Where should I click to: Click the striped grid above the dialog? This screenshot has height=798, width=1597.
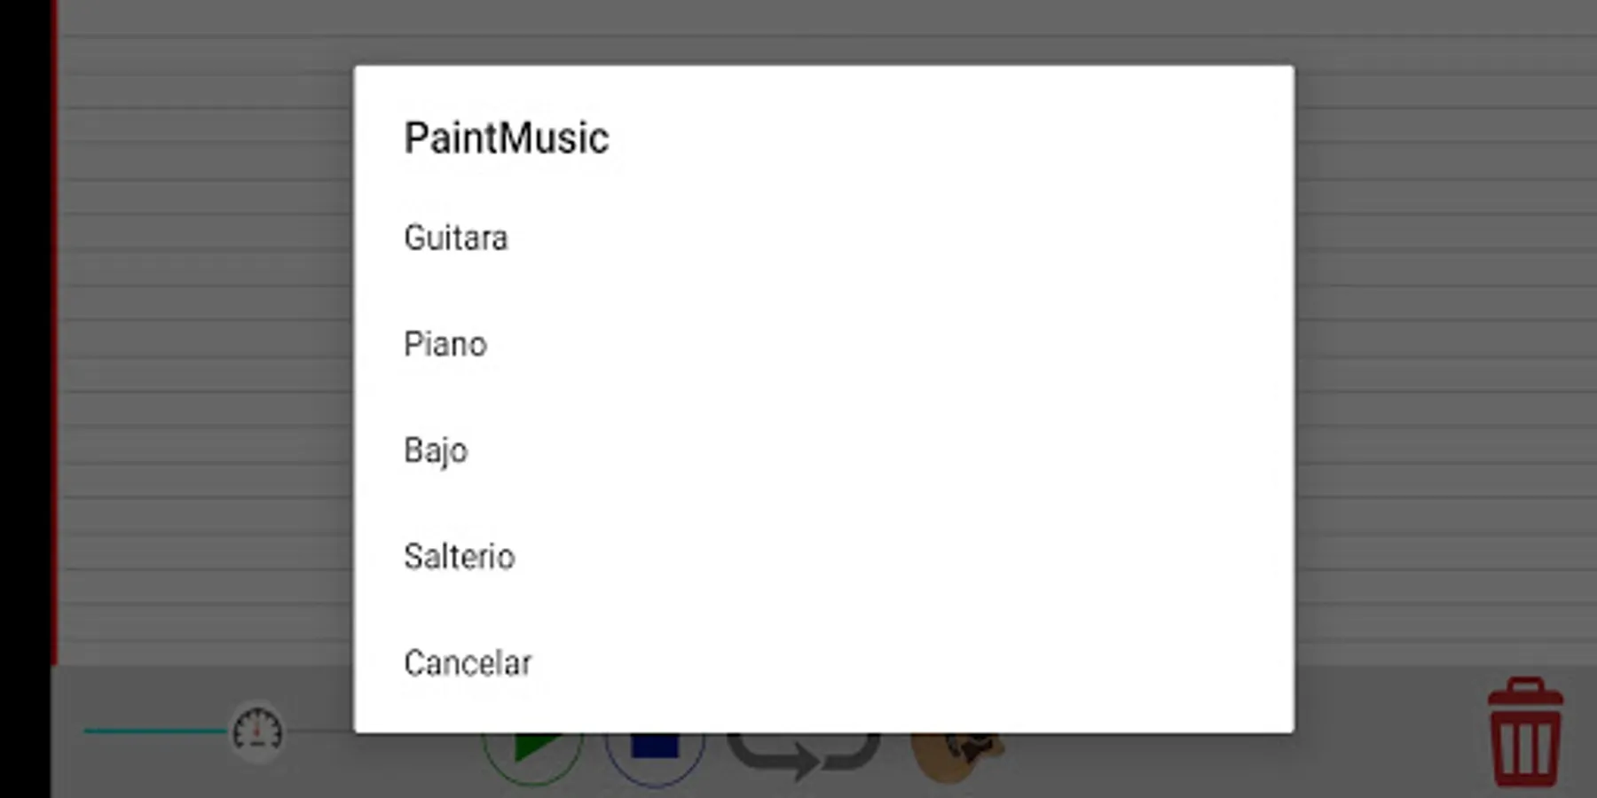[x=823, y=32]
